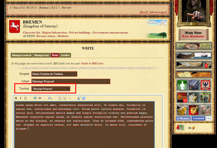Open the Typology dropdown
Screen dimensions: 217x148
point(51,89)
